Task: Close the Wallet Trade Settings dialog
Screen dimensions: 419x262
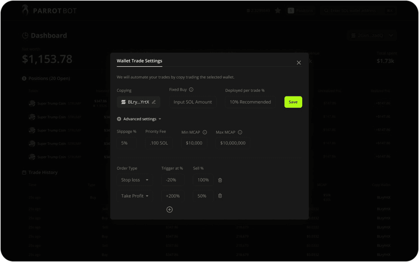Action: pyautogui.click(x=299, y=63)
